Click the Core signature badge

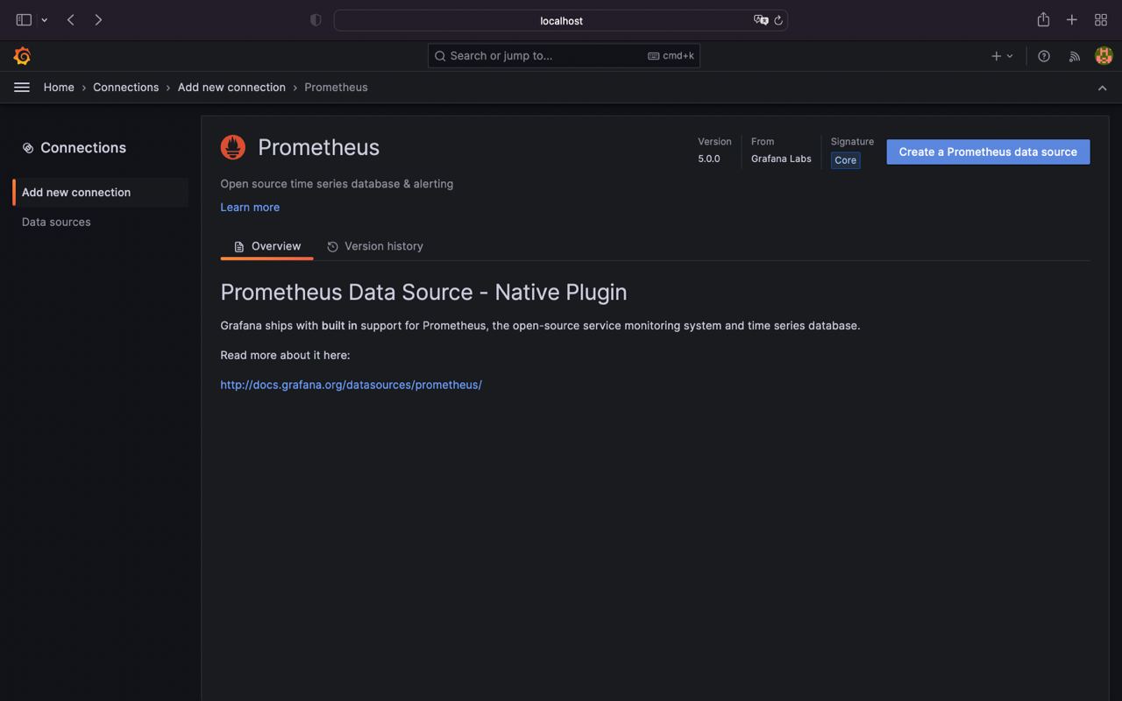(x=846, y=160)
